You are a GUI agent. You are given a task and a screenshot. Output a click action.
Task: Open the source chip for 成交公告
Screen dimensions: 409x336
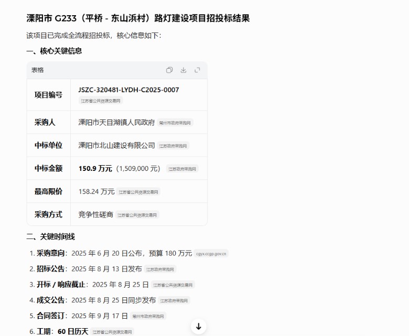click(175, 301)
